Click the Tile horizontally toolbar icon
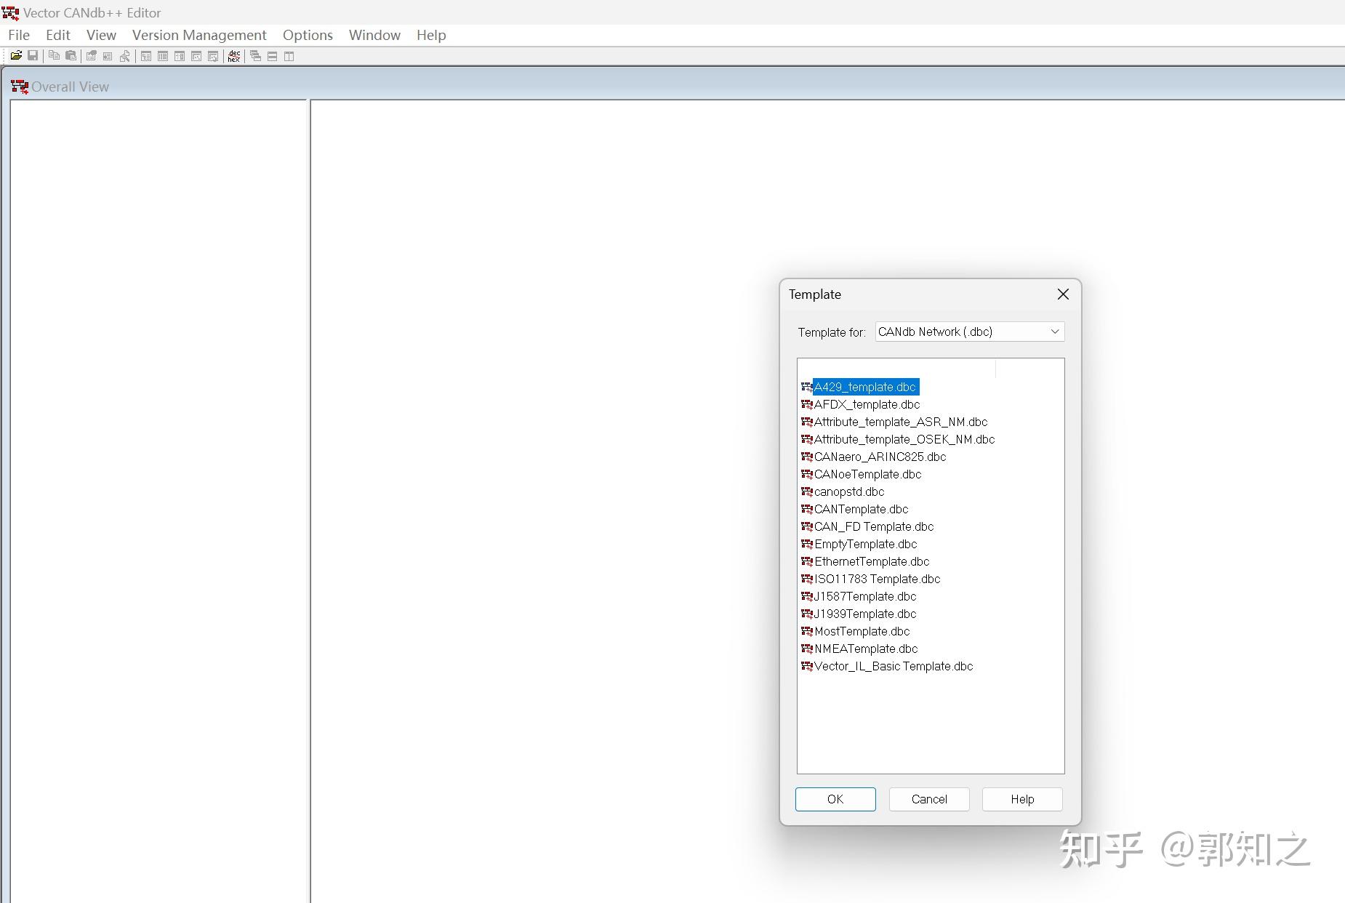This screenshot has height=903, width=1345. [272, 56]
